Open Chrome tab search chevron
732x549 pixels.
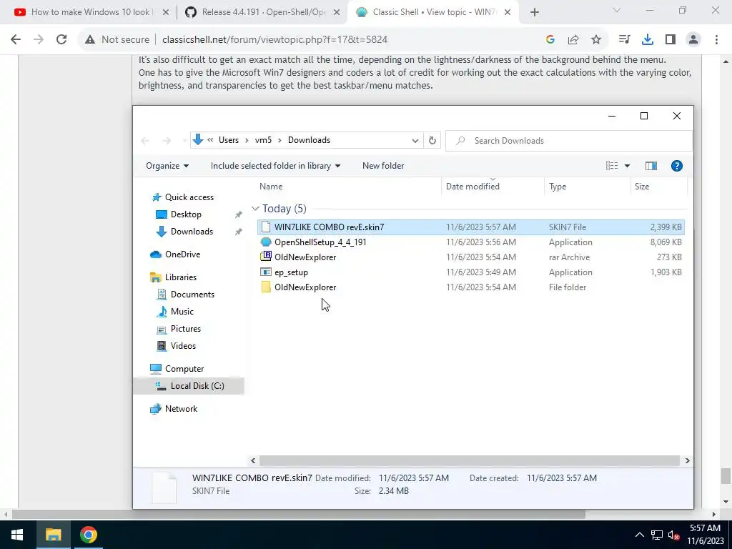point(617,11)
